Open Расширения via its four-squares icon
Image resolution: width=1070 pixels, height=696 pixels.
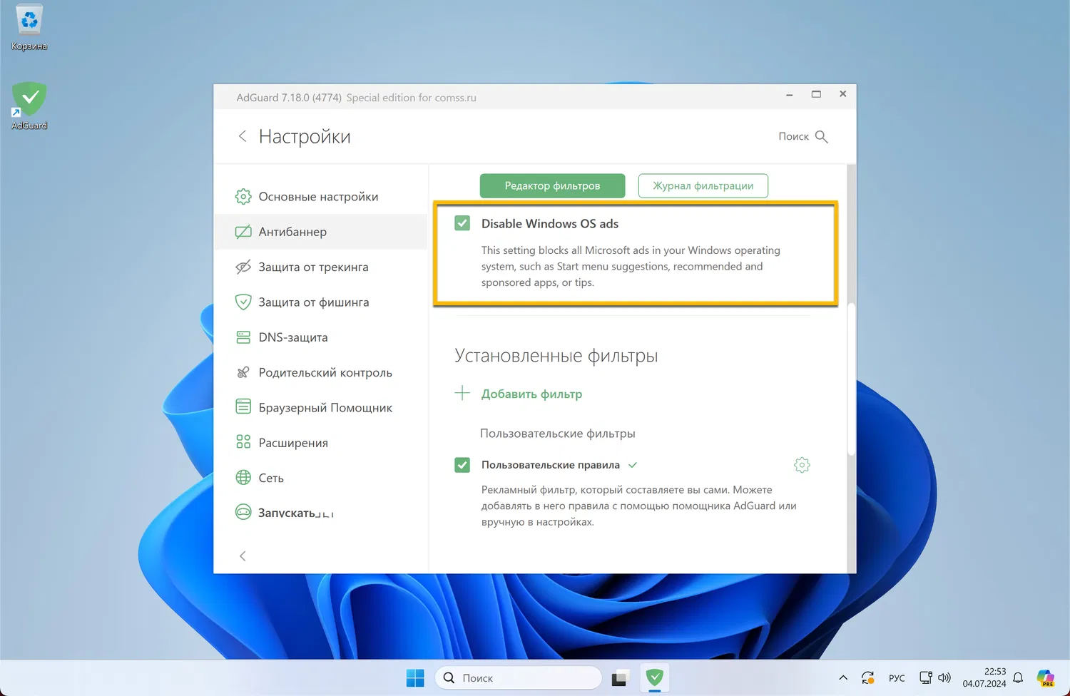coord(243,442)
